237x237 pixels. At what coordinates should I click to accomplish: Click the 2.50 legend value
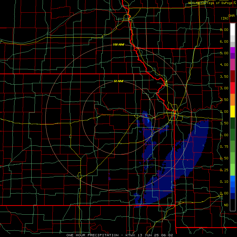(x=224, y=100)
